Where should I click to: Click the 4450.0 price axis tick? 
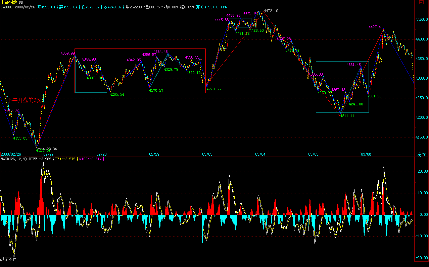[422, 20]
